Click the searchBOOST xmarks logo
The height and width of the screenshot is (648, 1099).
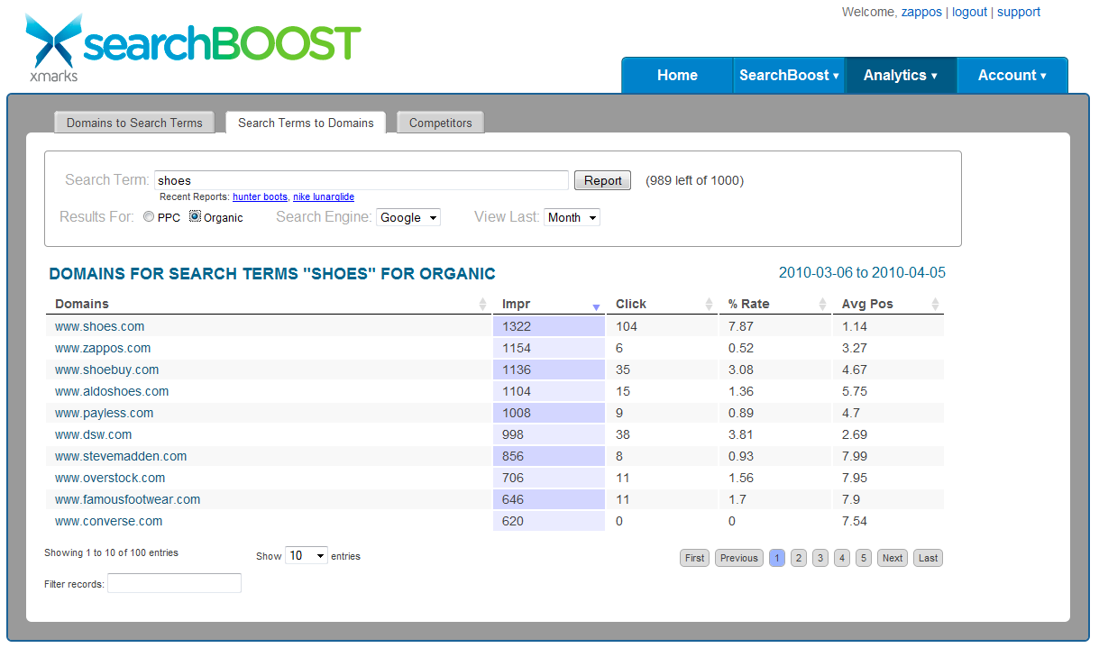193,47
